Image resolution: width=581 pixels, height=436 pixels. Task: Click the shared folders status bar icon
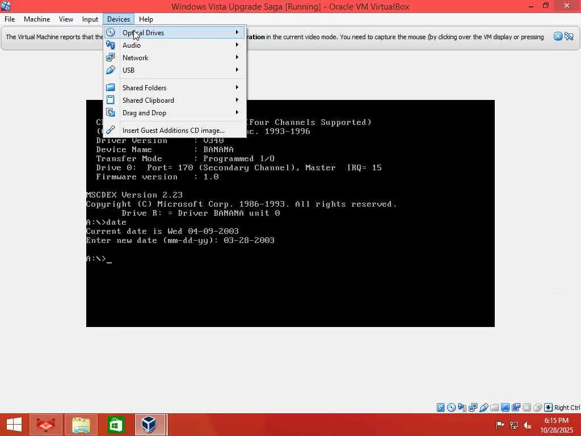click(x=494, y=408)
